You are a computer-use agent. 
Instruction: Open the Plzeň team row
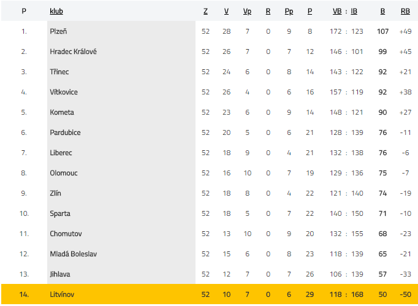pyautogui.click(x=59, y=31)
